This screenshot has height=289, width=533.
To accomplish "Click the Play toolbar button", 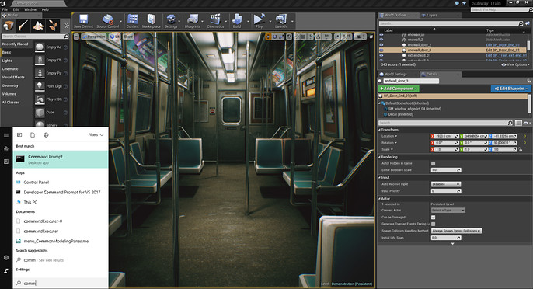I will click(259, 21).
